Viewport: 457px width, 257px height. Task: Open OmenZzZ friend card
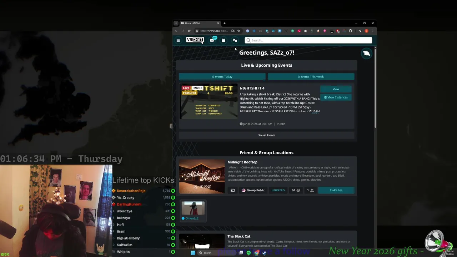point(193,211)
